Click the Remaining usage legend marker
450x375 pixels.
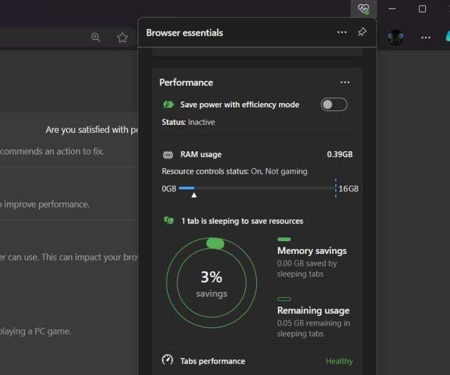coord(284,299)
